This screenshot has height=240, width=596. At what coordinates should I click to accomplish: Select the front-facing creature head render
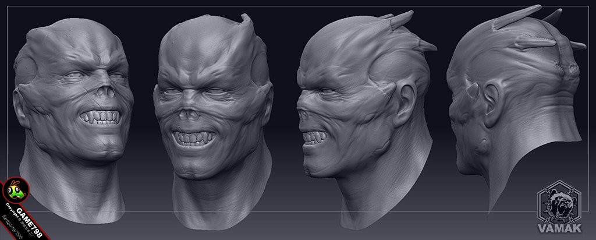click(x=73, y=120)
